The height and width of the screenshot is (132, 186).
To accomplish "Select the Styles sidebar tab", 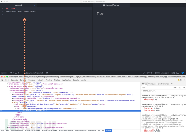I will pos(144,84).
